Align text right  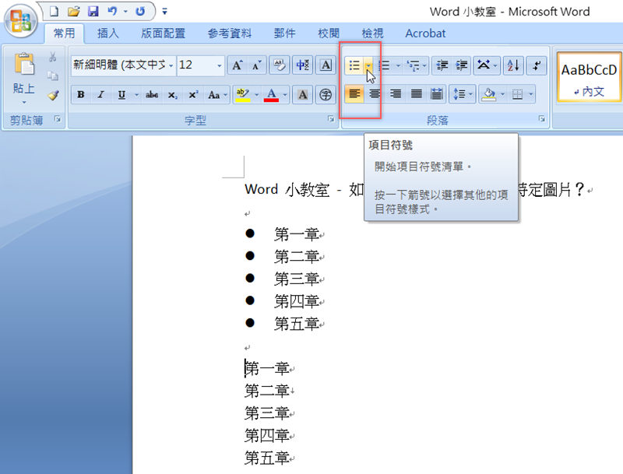coord(396,94)
